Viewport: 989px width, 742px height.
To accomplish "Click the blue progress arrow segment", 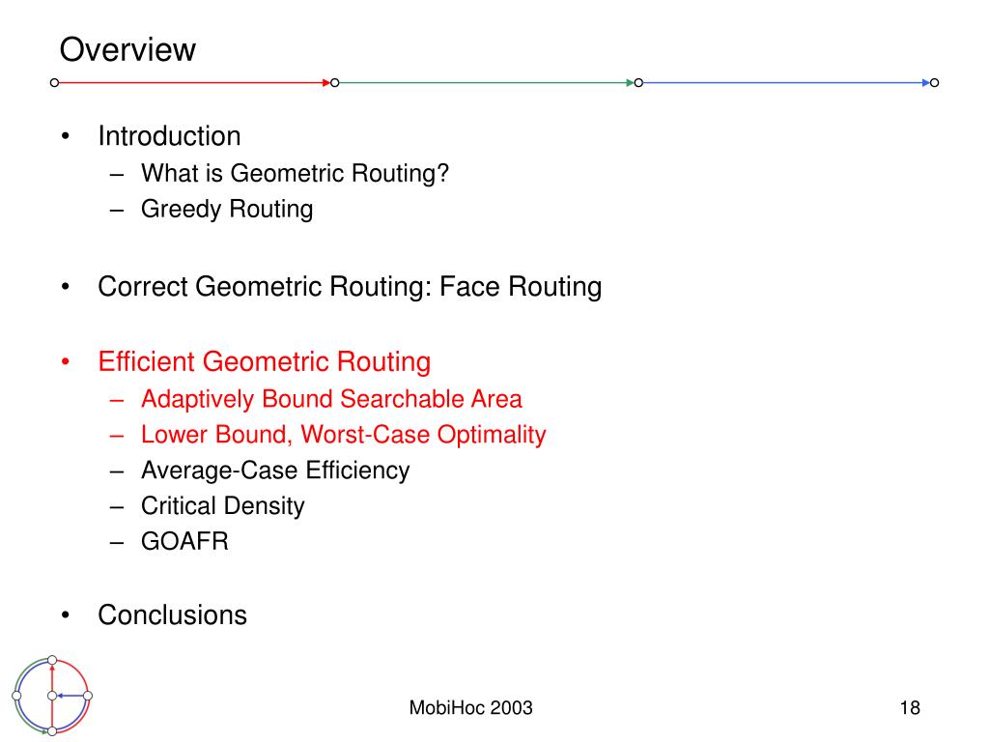I will (x=786, y=83).
